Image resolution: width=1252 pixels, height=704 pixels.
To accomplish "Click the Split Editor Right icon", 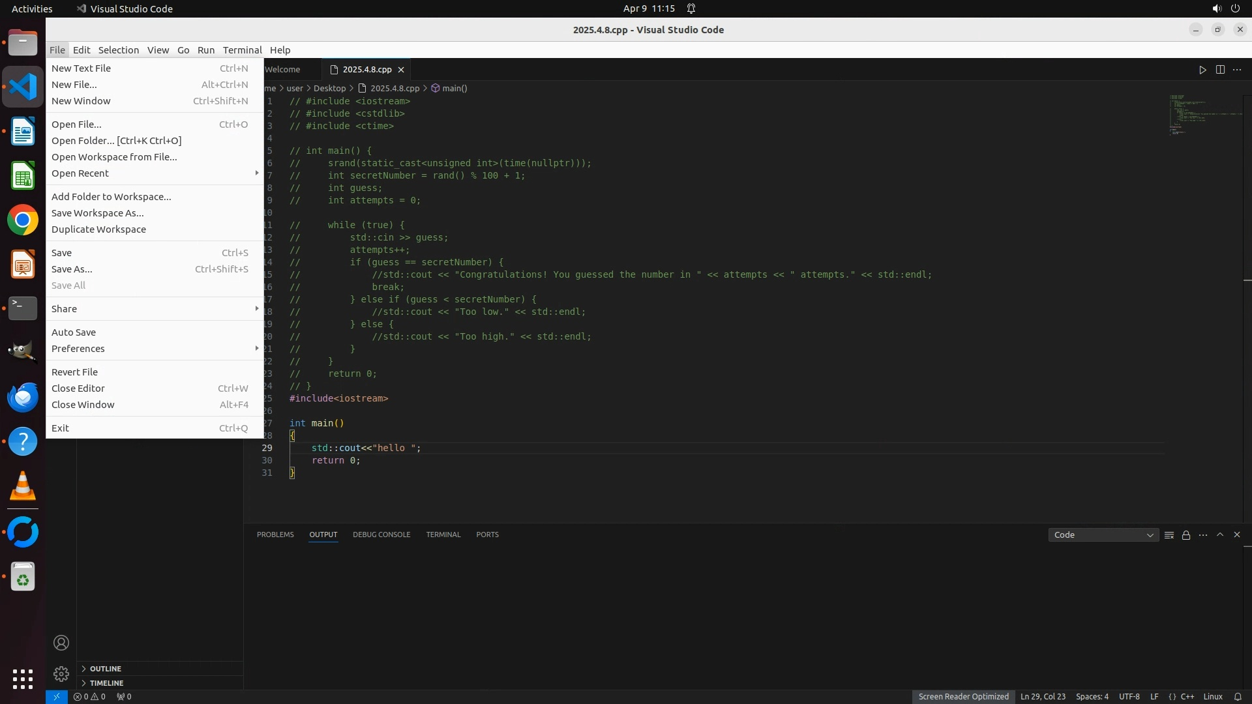I will pyautogui.click(x=1220, y=70).
